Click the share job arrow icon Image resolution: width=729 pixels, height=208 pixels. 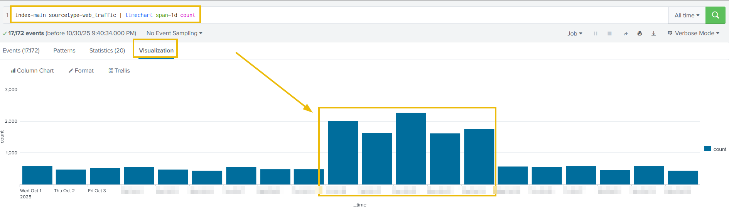(625, 34)
